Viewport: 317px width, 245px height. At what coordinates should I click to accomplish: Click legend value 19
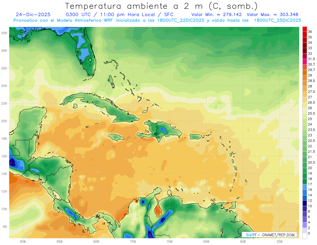[310, 173]
